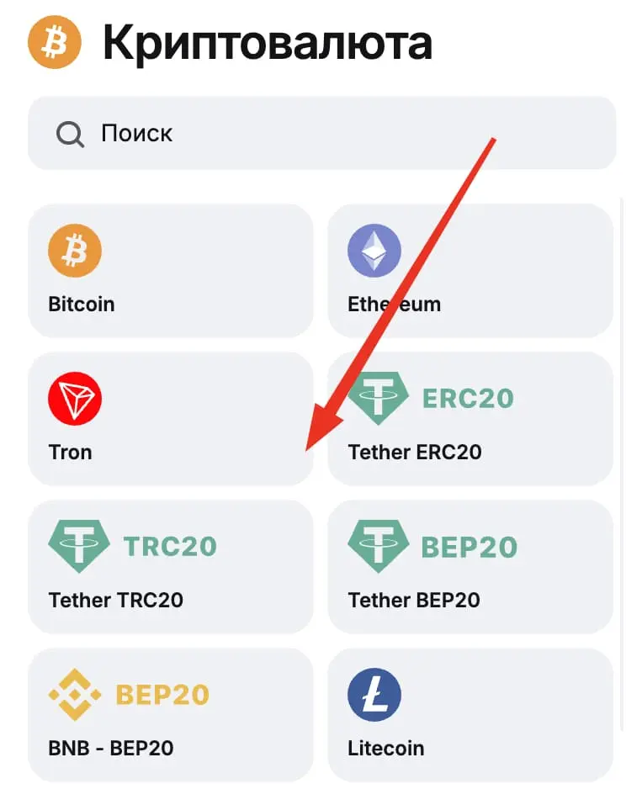Select the Bitcoin label text
642x789 pixels.
pos(82,304)
